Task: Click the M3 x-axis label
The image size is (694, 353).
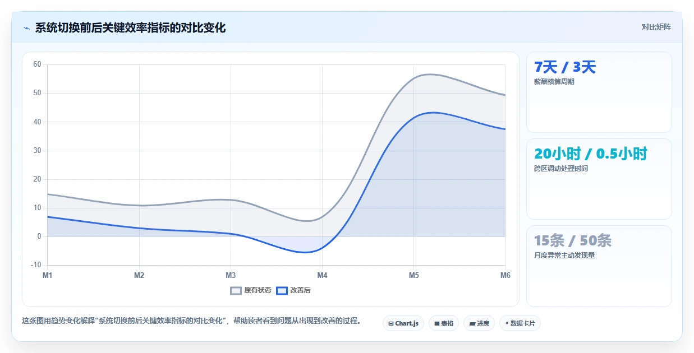Action: coord(231,275)
